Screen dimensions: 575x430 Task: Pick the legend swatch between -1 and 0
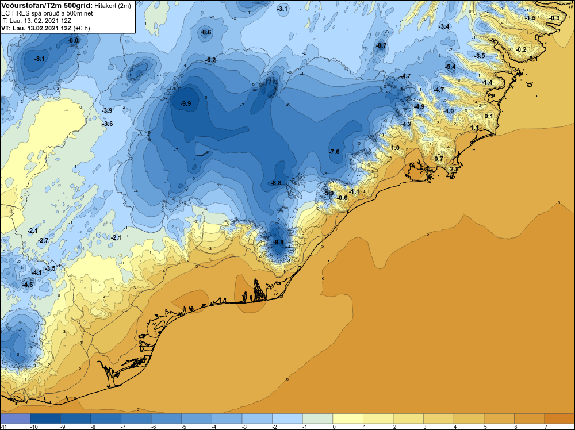[x=317, y=419]
